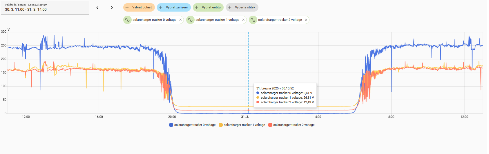This screenshot has height=154, width=489.
Task: Click plus icon in Vybrat entitu chip
Action: [197, 8]
